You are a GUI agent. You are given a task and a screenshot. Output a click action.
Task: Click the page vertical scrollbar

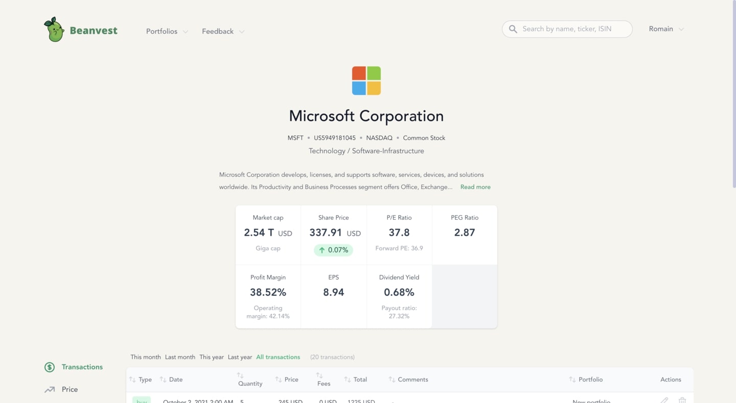tap(734, 94)
